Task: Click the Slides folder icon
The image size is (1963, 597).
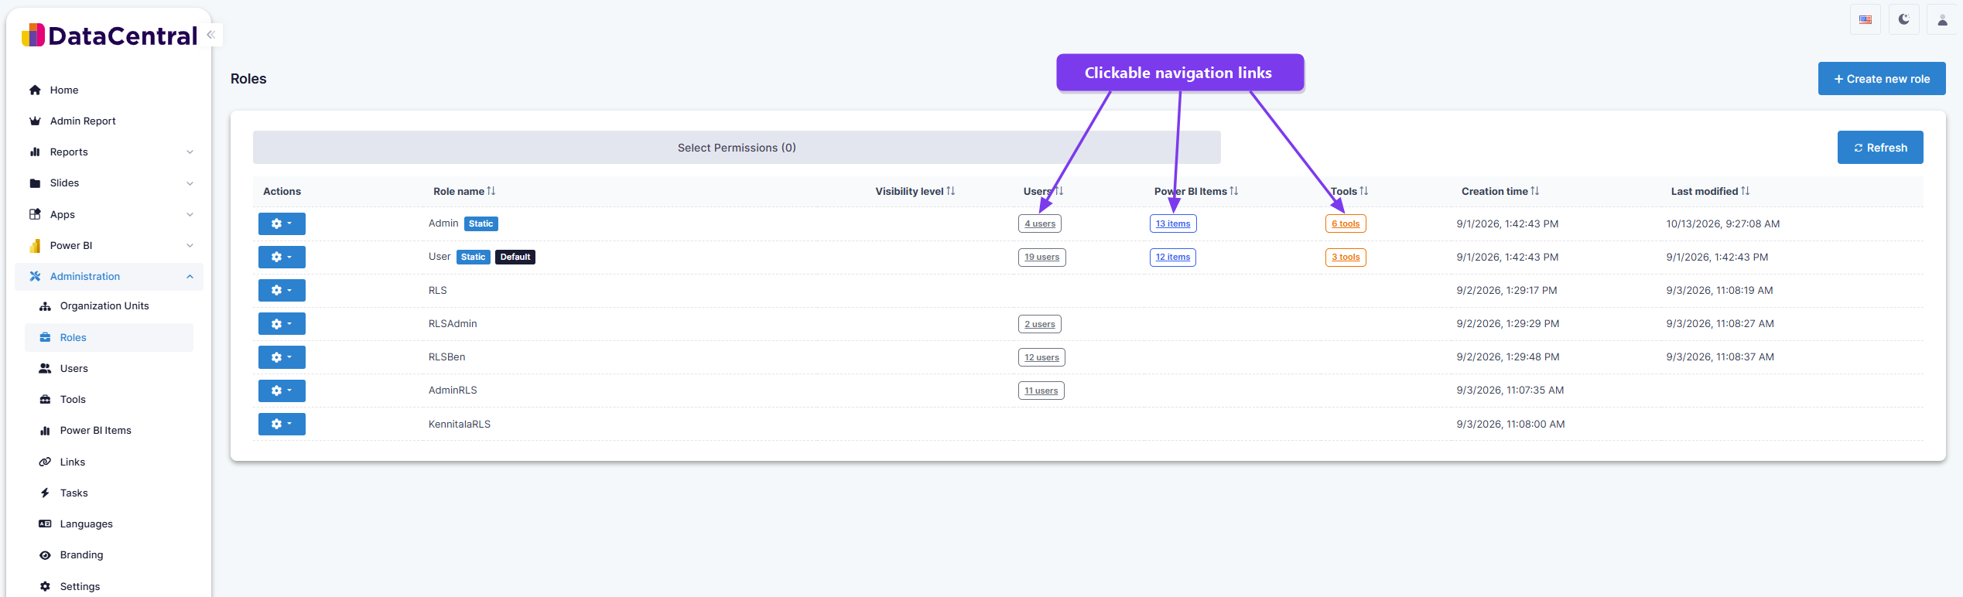Action: coord(35,183)
